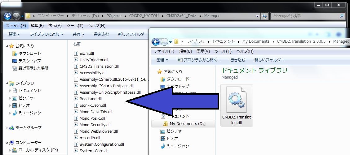Expand ローカル ディスク (C:) node
Screen dimensions: 350x155
click(10, 150)
